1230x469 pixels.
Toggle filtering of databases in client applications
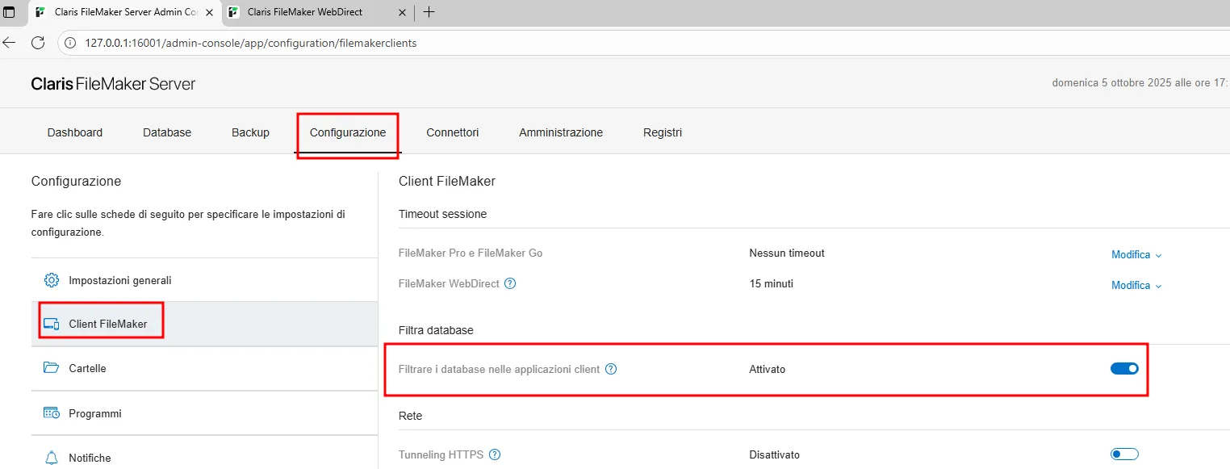tap(1124, 368)
